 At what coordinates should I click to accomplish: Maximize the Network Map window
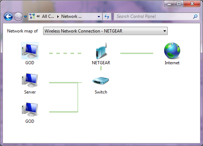point(179,4)
